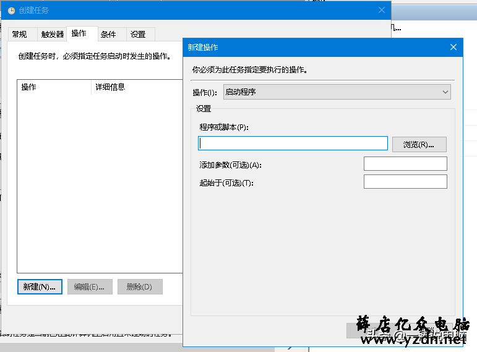
Task: Go to the 设置 tab
Action: (x=140, y=34)
